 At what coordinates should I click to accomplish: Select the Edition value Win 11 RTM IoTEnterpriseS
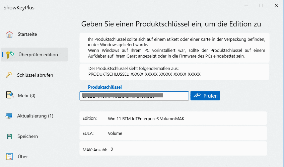[x=146, y=119]
